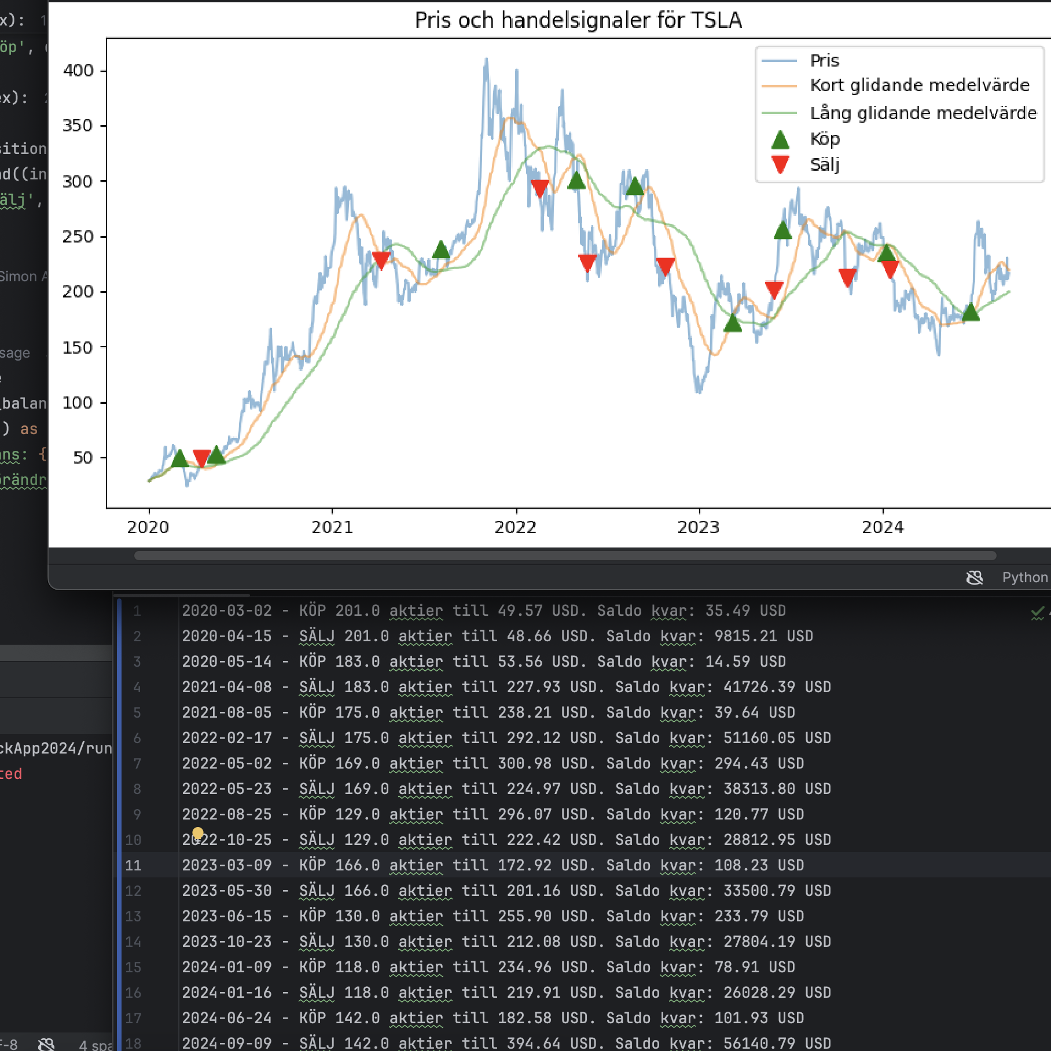
Task: Click the orange Kort glidande medelvärde line sample
Action: click(779, 86)
